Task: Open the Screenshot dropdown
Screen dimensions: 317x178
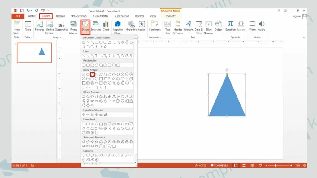Action: click(62, 33)
